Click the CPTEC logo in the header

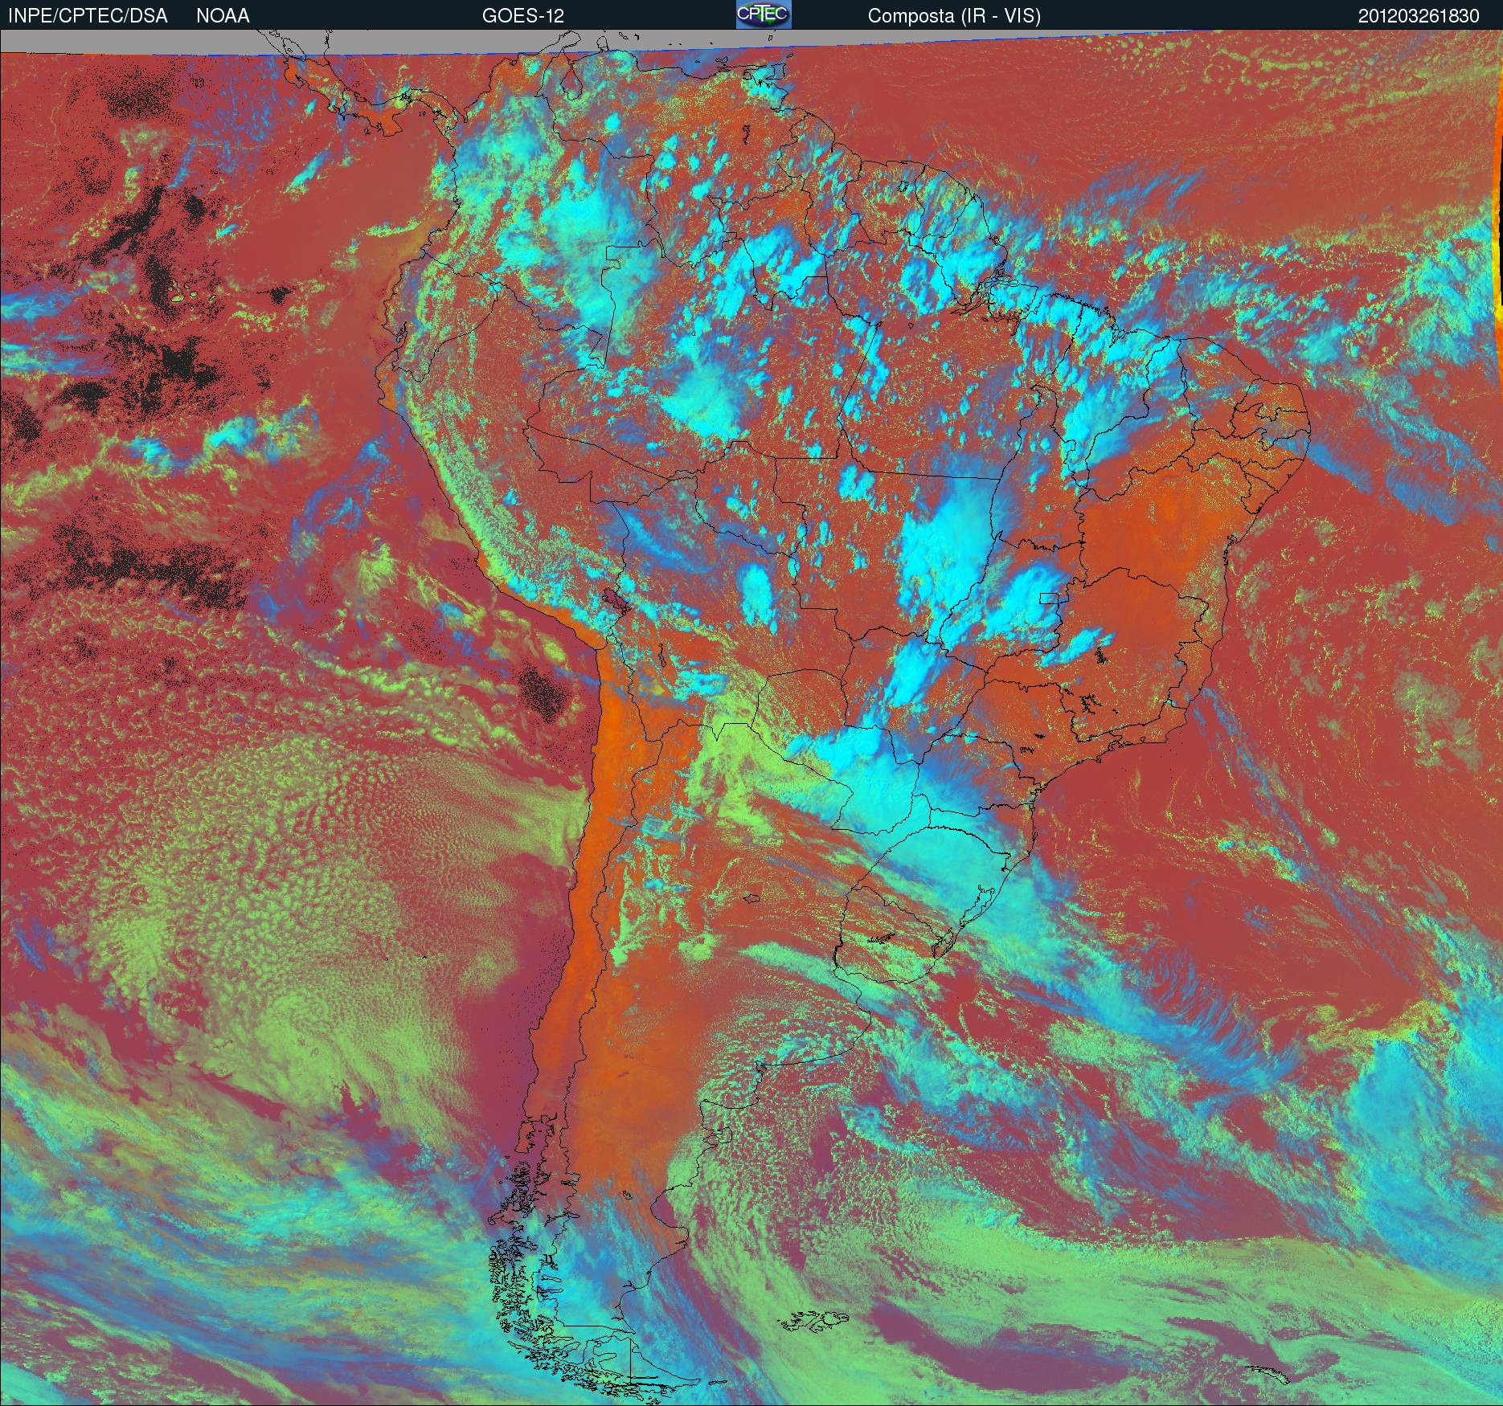click(763, 14)
